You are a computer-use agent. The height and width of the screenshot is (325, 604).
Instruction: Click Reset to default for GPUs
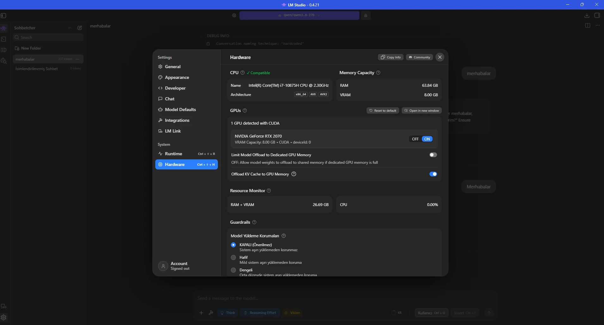[x=383, y=110]
